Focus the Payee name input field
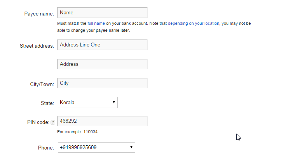Image resolution: width=295 pixels, height=165 pixels. (x=102, y=12)
